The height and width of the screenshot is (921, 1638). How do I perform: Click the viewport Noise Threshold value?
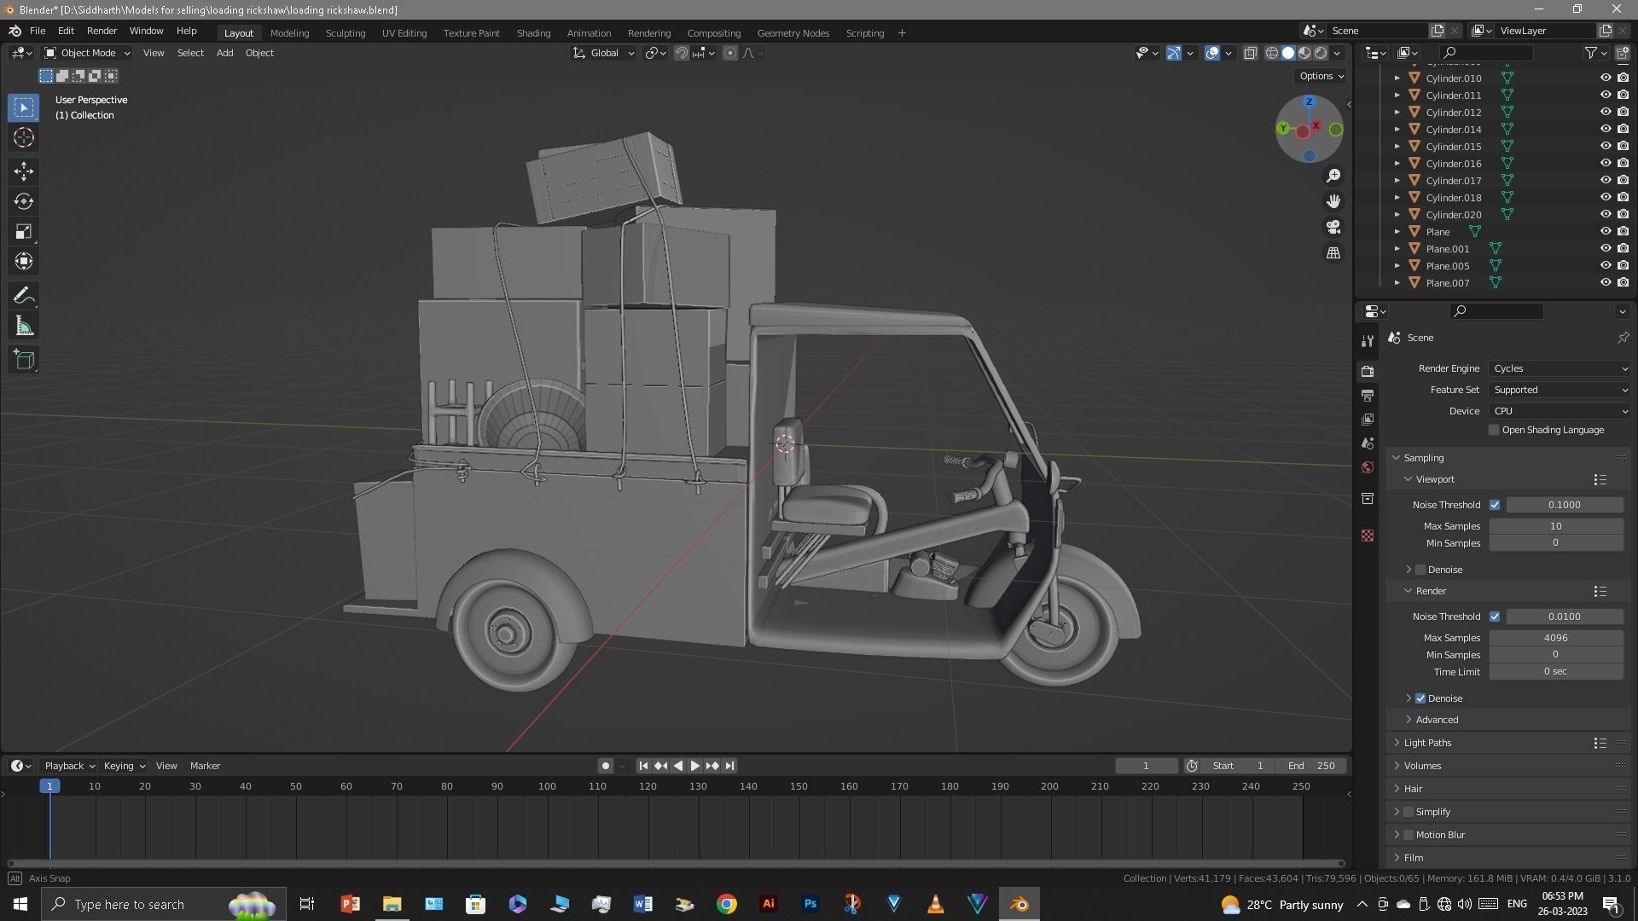click(x=1565, y=505)
